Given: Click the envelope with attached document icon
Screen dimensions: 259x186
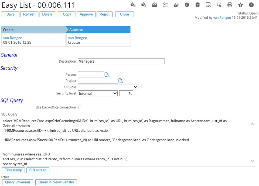Looking at the screenshot, I should point(176,5).
